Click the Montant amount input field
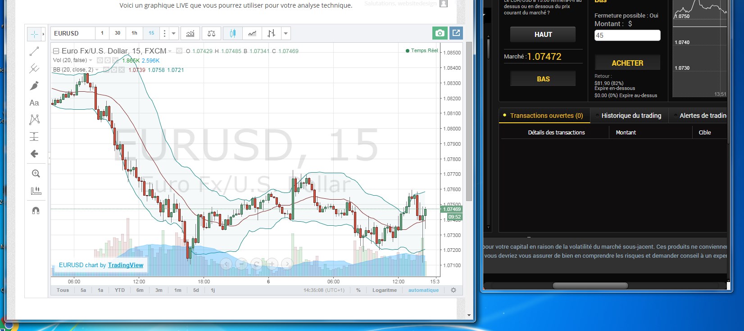Viewport: 744px width, 331px height. 627,36
